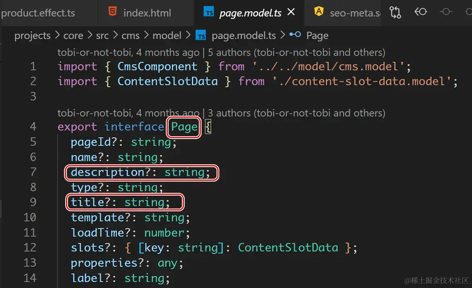Click 'number' type on line 11
The image size is (472, 288).
click(164, 233)
